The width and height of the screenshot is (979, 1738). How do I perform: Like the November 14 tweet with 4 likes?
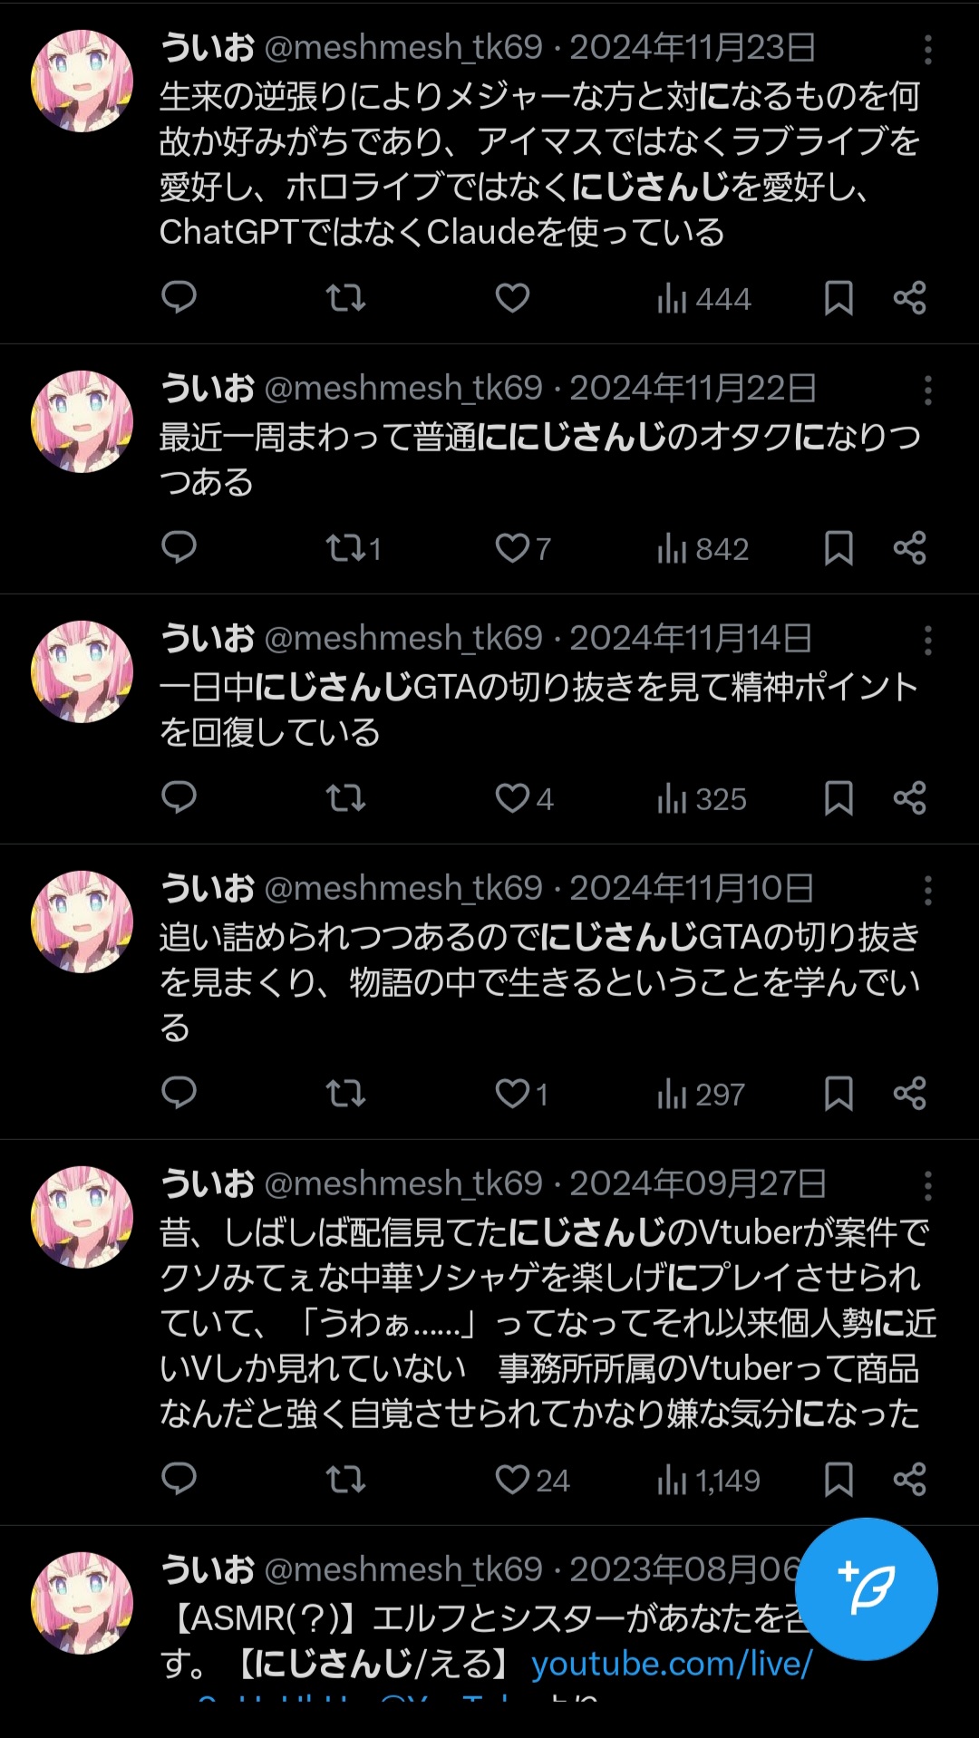point(524,798)
